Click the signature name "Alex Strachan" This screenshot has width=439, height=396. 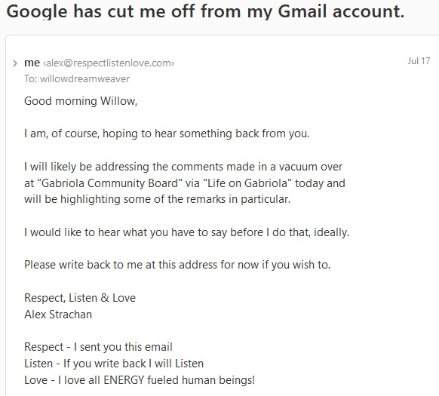(58, 315)
